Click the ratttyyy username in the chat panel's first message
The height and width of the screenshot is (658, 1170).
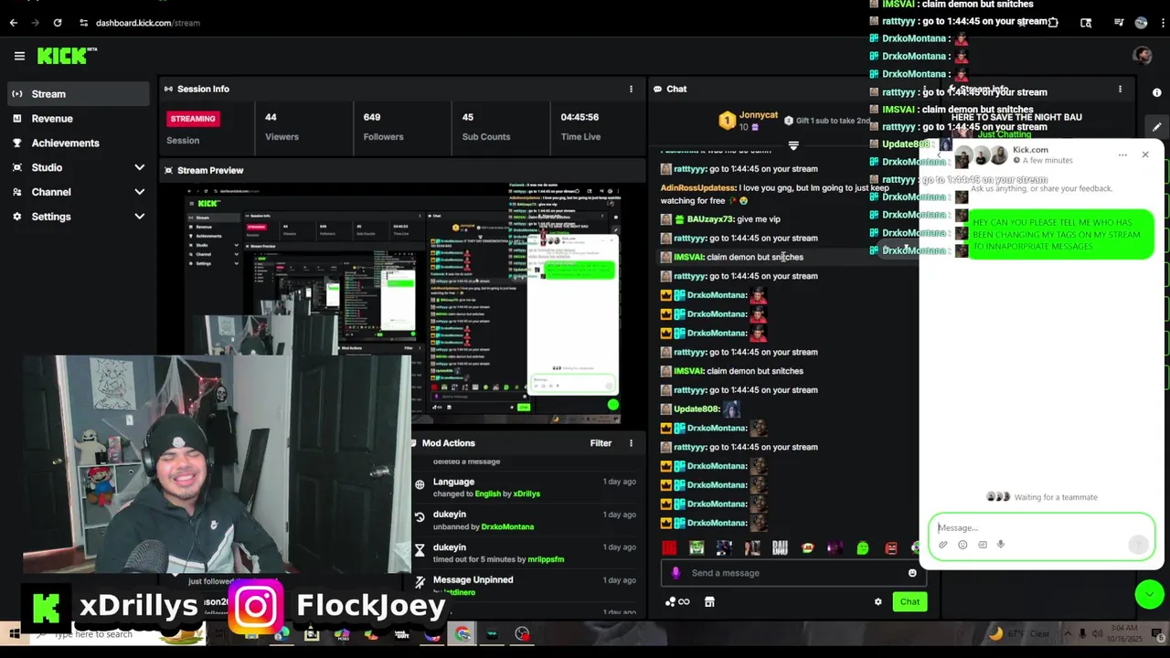click(690, 169)
